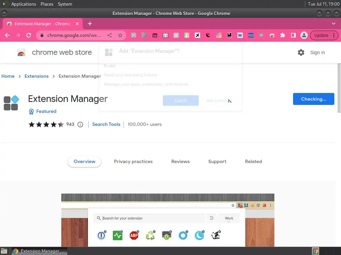Open the black X on white extension
The width and height of the screenshot is (341, 255).
pyautogui.click(x=197, y=35)
